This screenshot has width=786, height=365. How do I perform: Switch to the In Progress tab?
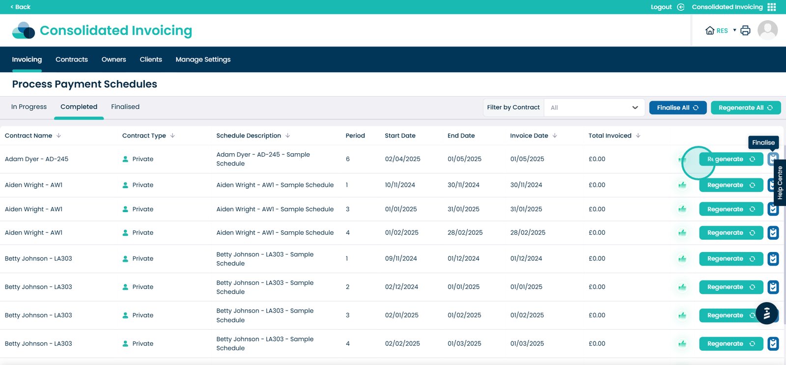point(29,107)
